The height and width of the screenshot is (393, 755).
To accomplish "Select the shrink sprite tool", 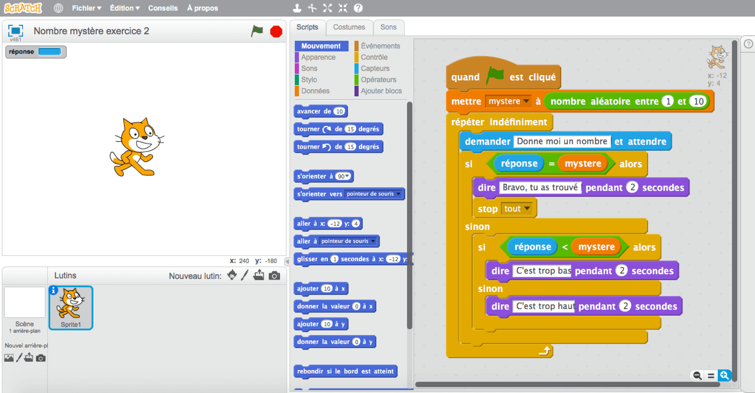I will click(x=343, y=8).
